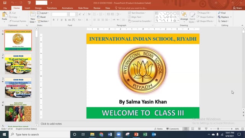
Task: Select the star shape in gallery
Action: coord(175,20)
